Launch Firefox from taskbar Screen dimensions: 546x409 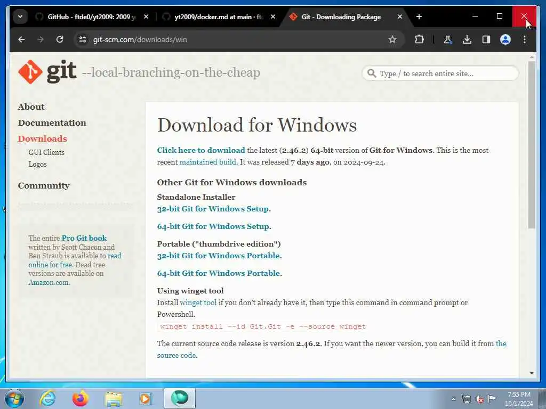[x=80, y=398]
